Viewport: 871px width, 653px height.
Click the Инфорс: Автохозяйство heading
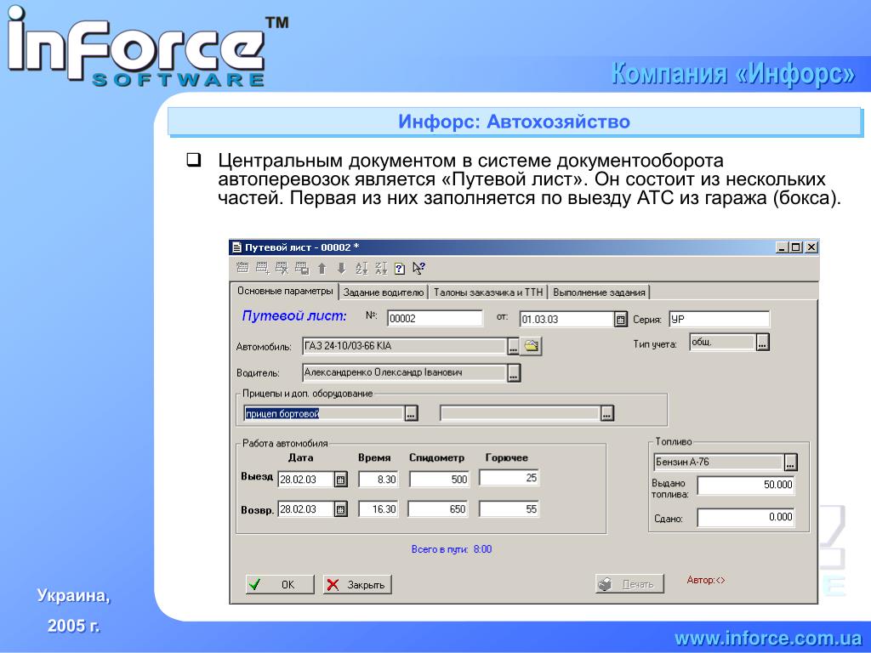click(515, 122)
